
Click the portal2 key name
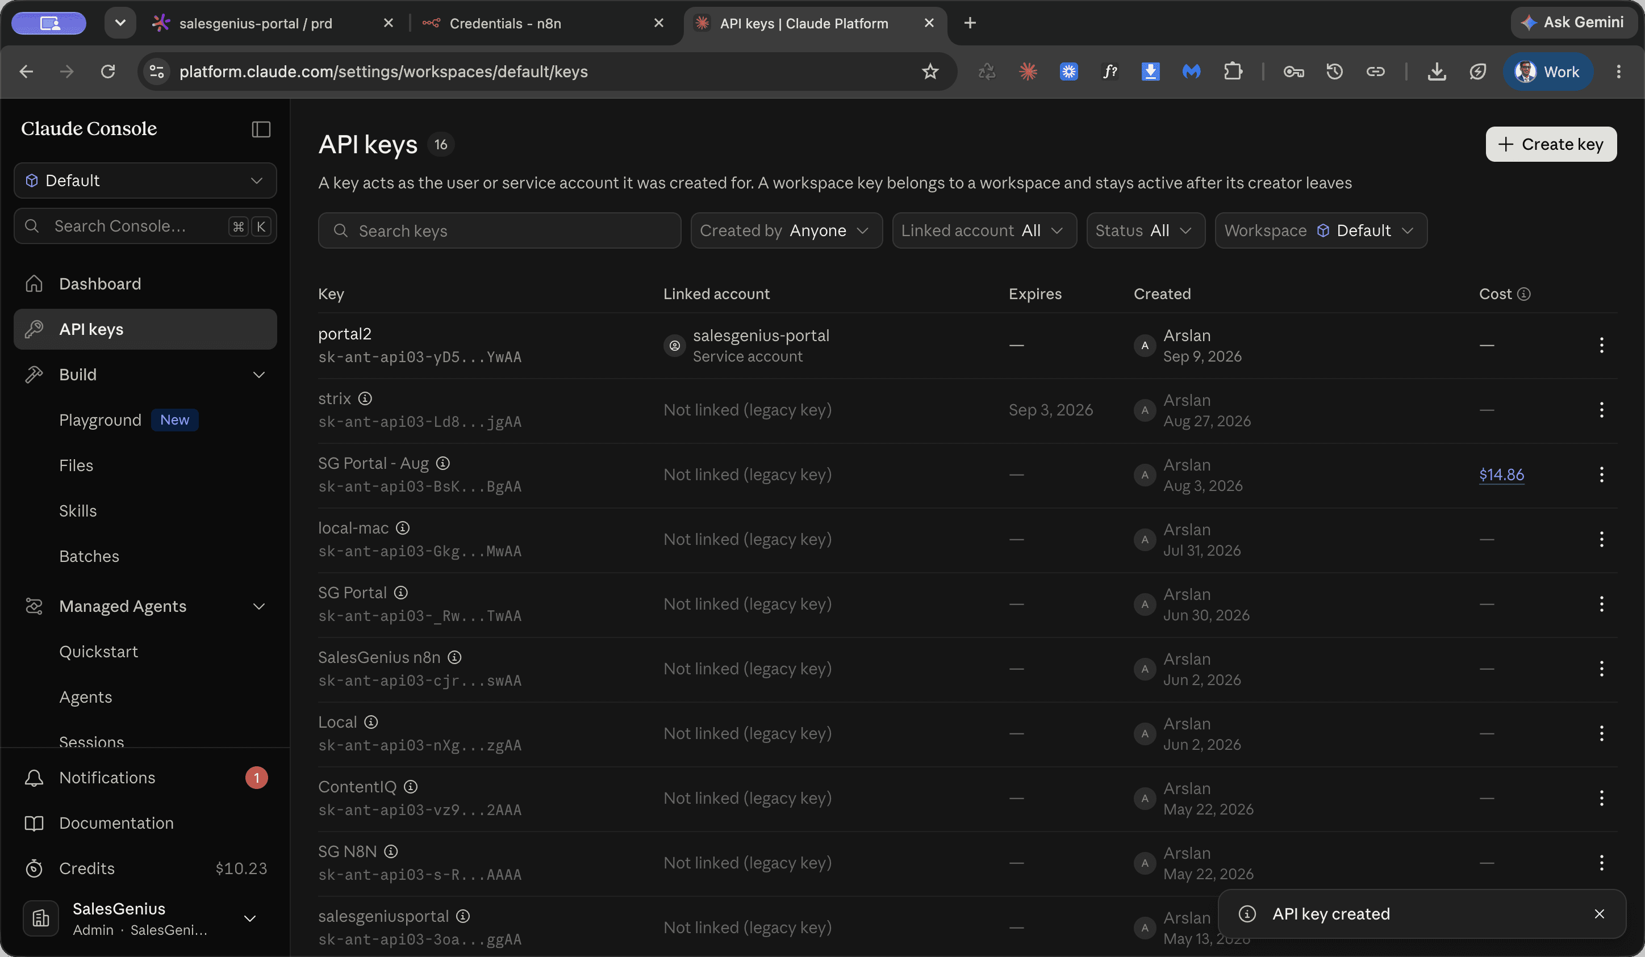(345, 333)
